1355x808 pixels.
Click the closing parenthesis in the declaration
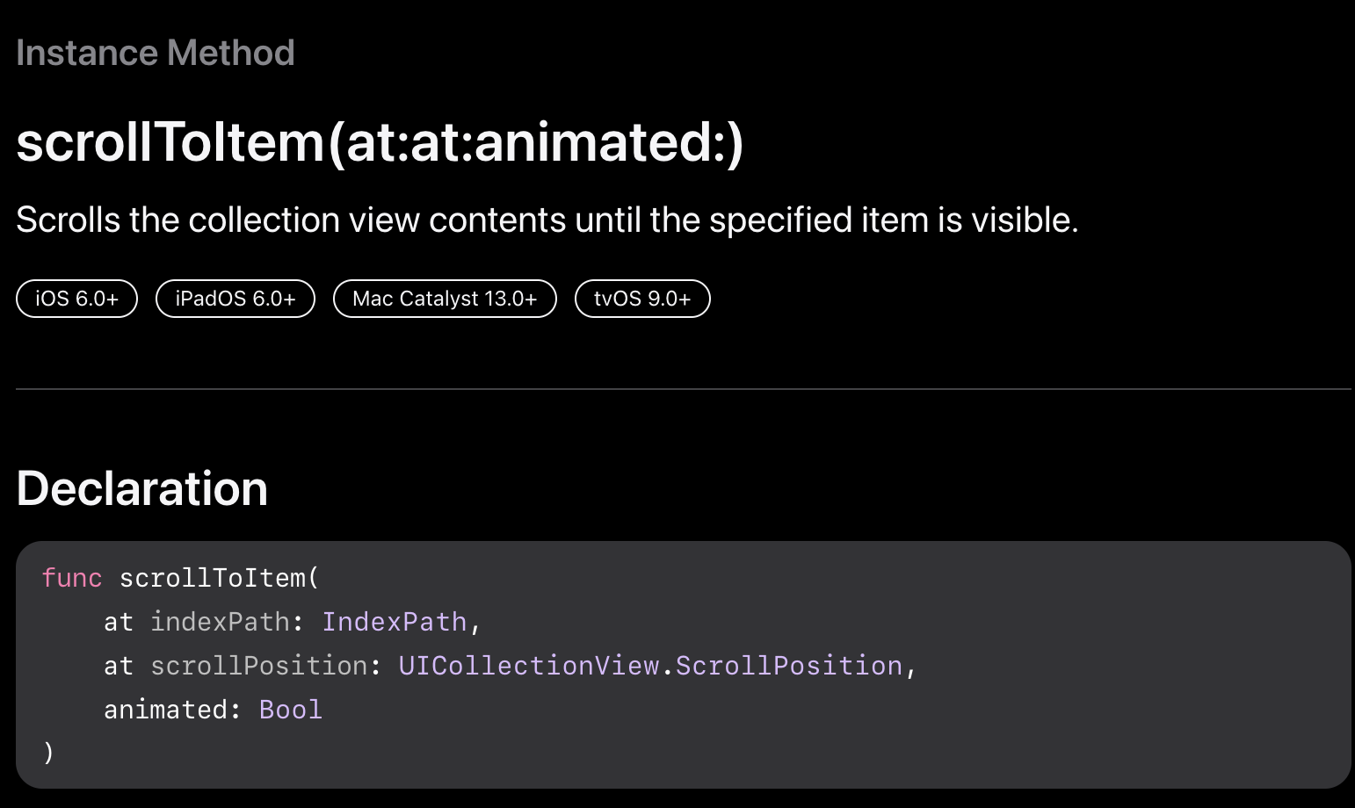(48, 753)
